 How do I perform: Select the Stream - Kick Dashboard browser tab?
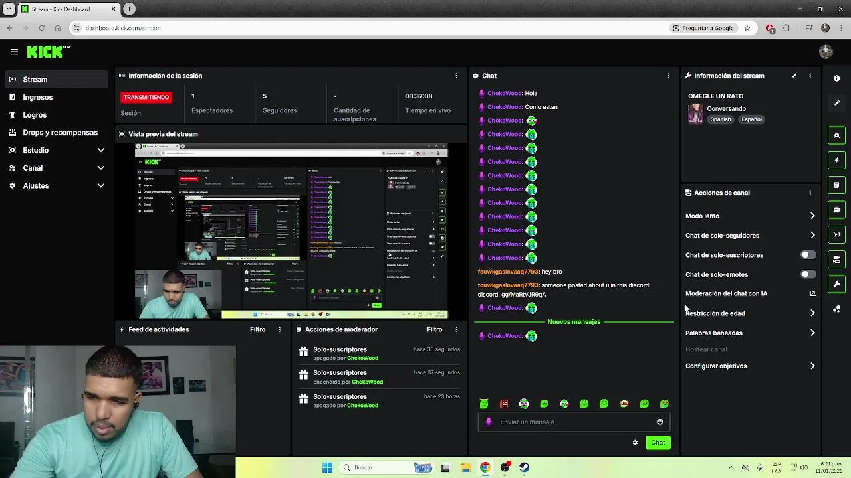[x=68, y=9]
